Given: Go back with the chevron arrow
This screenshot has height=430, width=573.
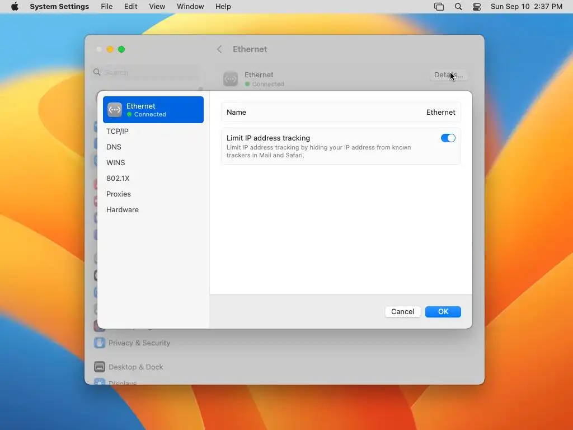Looking at the screenshot, I should coord(219,49).
